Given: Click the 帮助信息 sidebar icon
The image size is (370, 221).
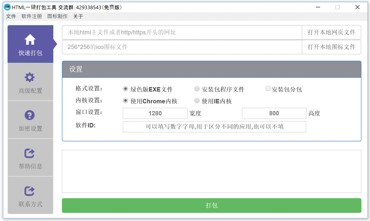Looking at the screenshot, I should pos(30,153).
